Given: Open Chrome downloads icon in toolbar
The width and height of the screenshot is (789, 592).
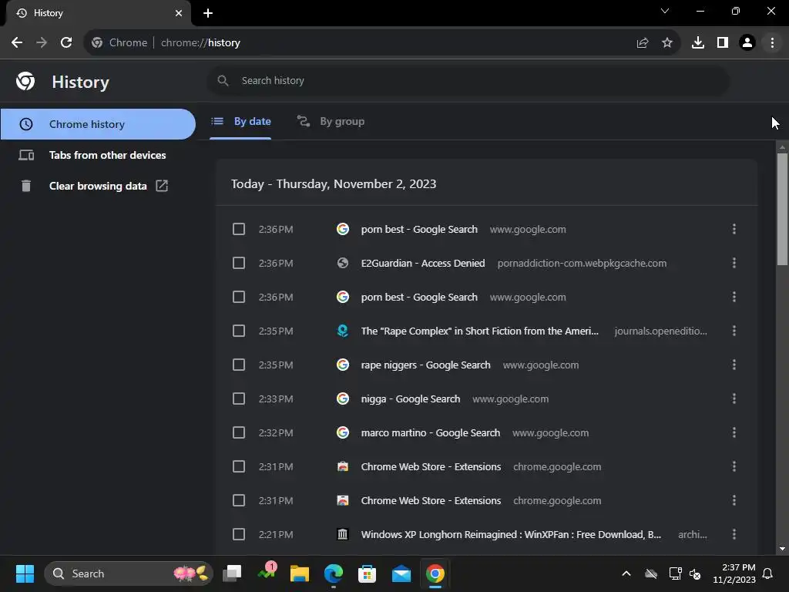Looking at the screenshot, I should [697, 43].
